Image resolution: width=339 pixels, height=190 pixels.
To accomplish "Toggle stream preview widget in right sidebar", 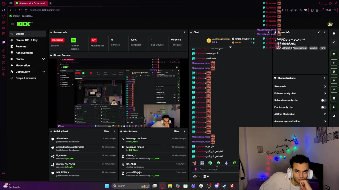I will pos(334,54).
